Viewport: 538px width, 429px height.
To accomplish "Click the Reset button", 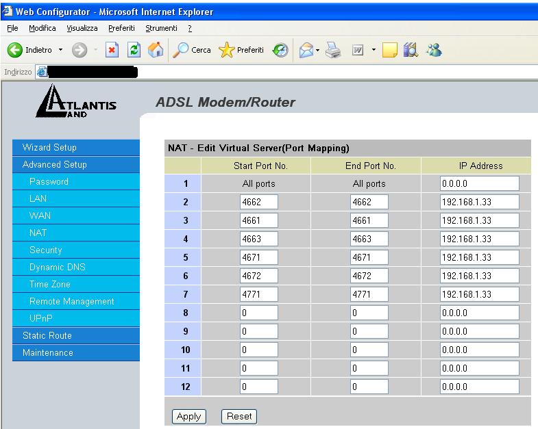I will point(239,416).
